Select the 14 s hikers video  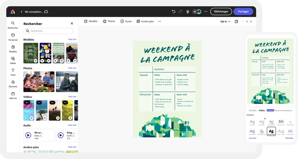pyautogui.click(x=54, y=110)
